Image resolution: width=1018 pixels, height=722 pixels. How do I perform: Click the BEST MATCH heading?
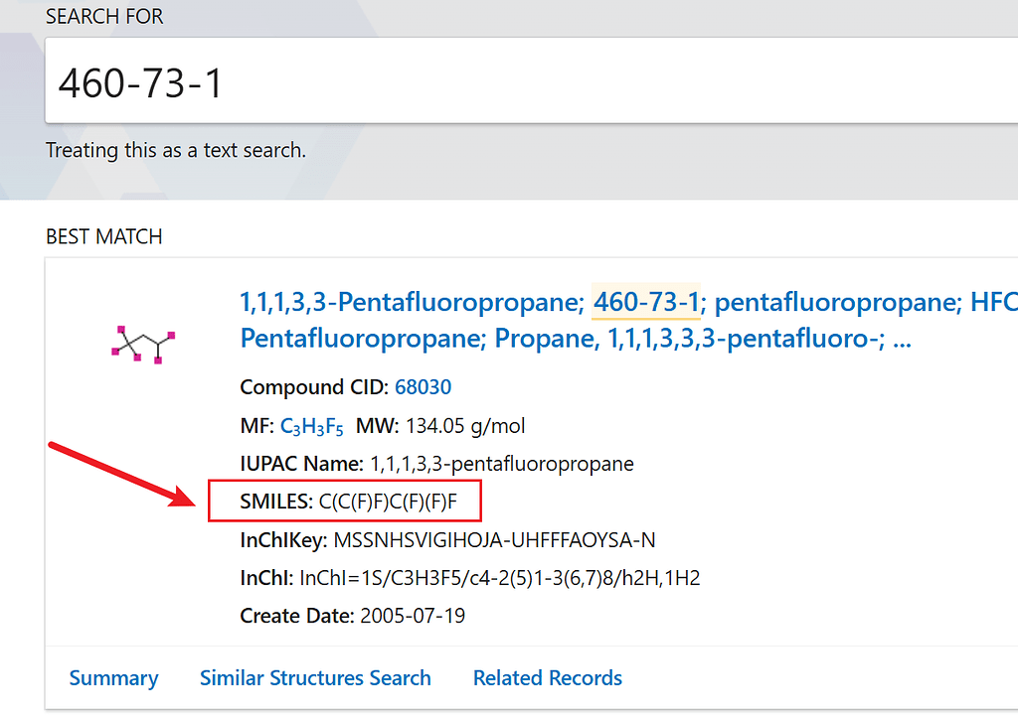pyautogui.click(x=103, y=237)
